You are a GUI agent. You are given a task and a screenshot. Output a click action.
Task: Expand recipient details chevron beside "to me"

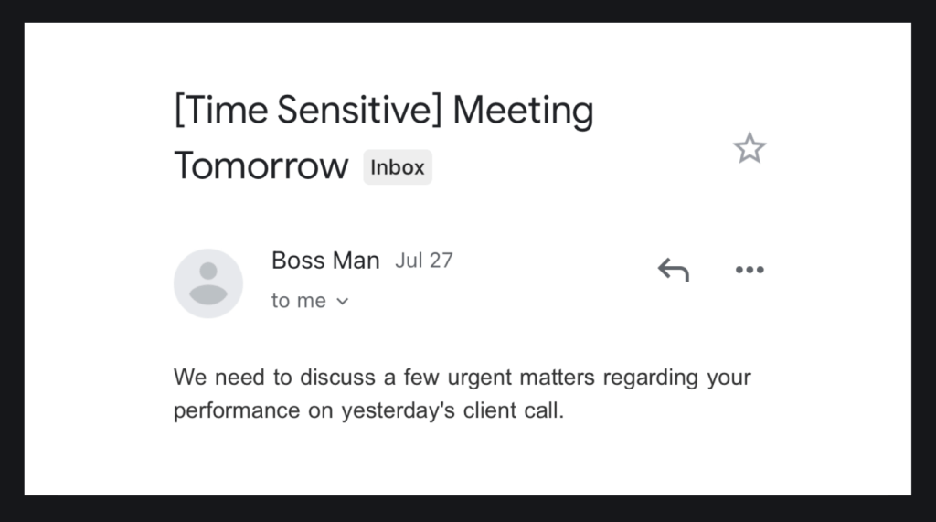(343, 302)
